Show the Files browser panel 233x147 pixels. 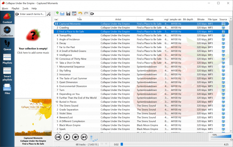coord(7,89)
